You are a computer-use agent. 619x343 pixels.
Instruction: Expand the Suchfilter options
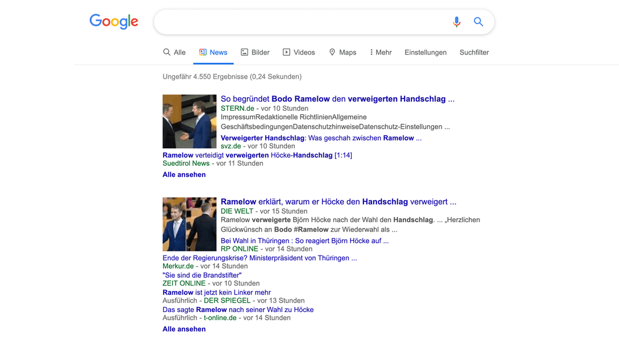tap(474, 52)
